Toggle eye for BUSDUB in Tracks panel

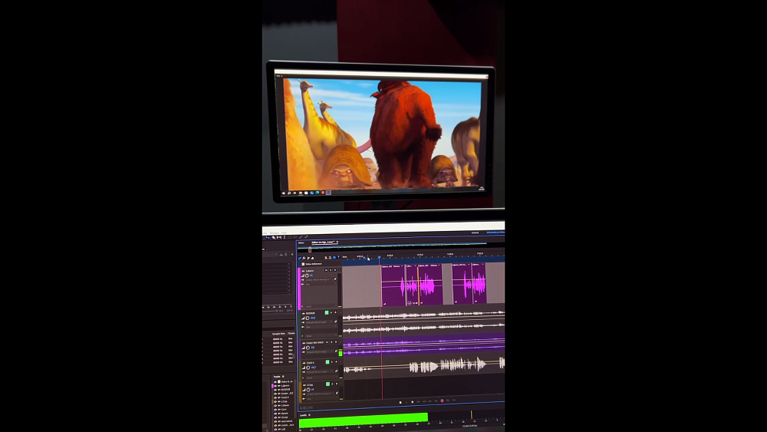pyautogui.click(x=275, y=390)
